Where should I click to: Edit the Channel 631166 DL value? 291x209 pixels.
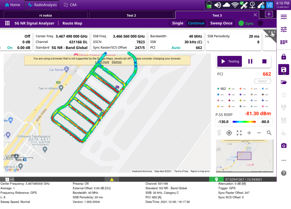coord(78,42)
